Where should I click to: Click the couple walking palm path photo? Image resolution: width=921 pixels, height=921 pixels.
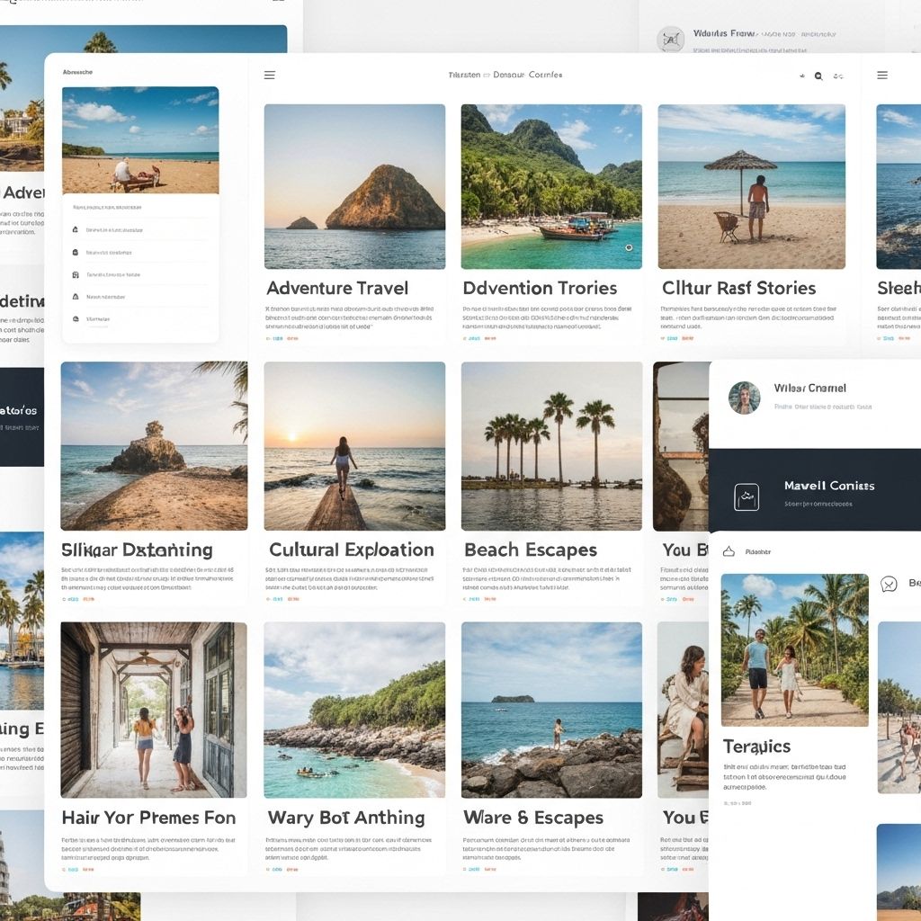click(794, 649)
